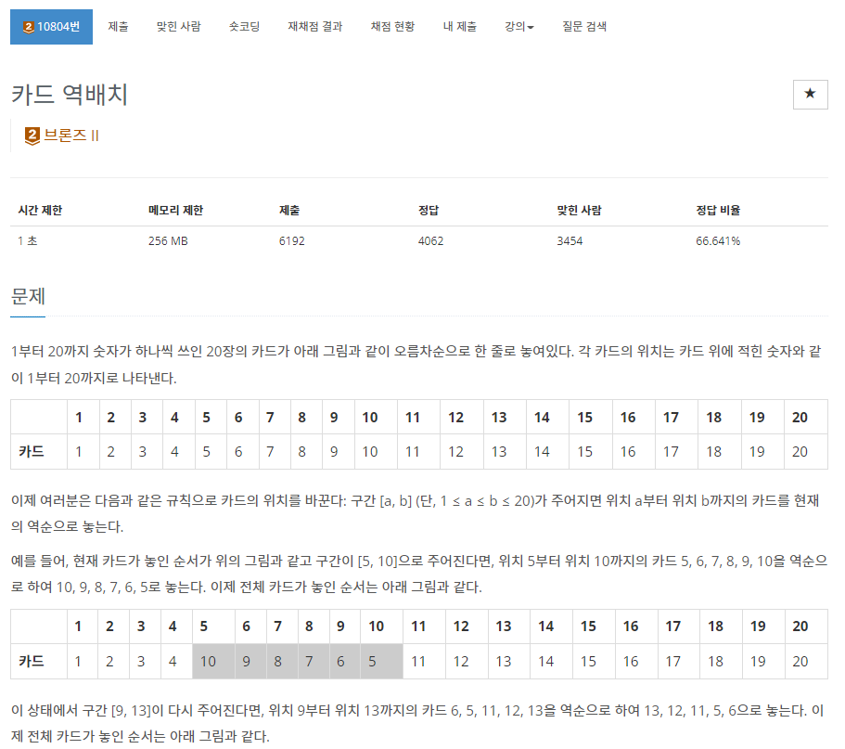Go to the 맞힌 사람 tab
845x749 pixels.
click(x=178, y=26)
